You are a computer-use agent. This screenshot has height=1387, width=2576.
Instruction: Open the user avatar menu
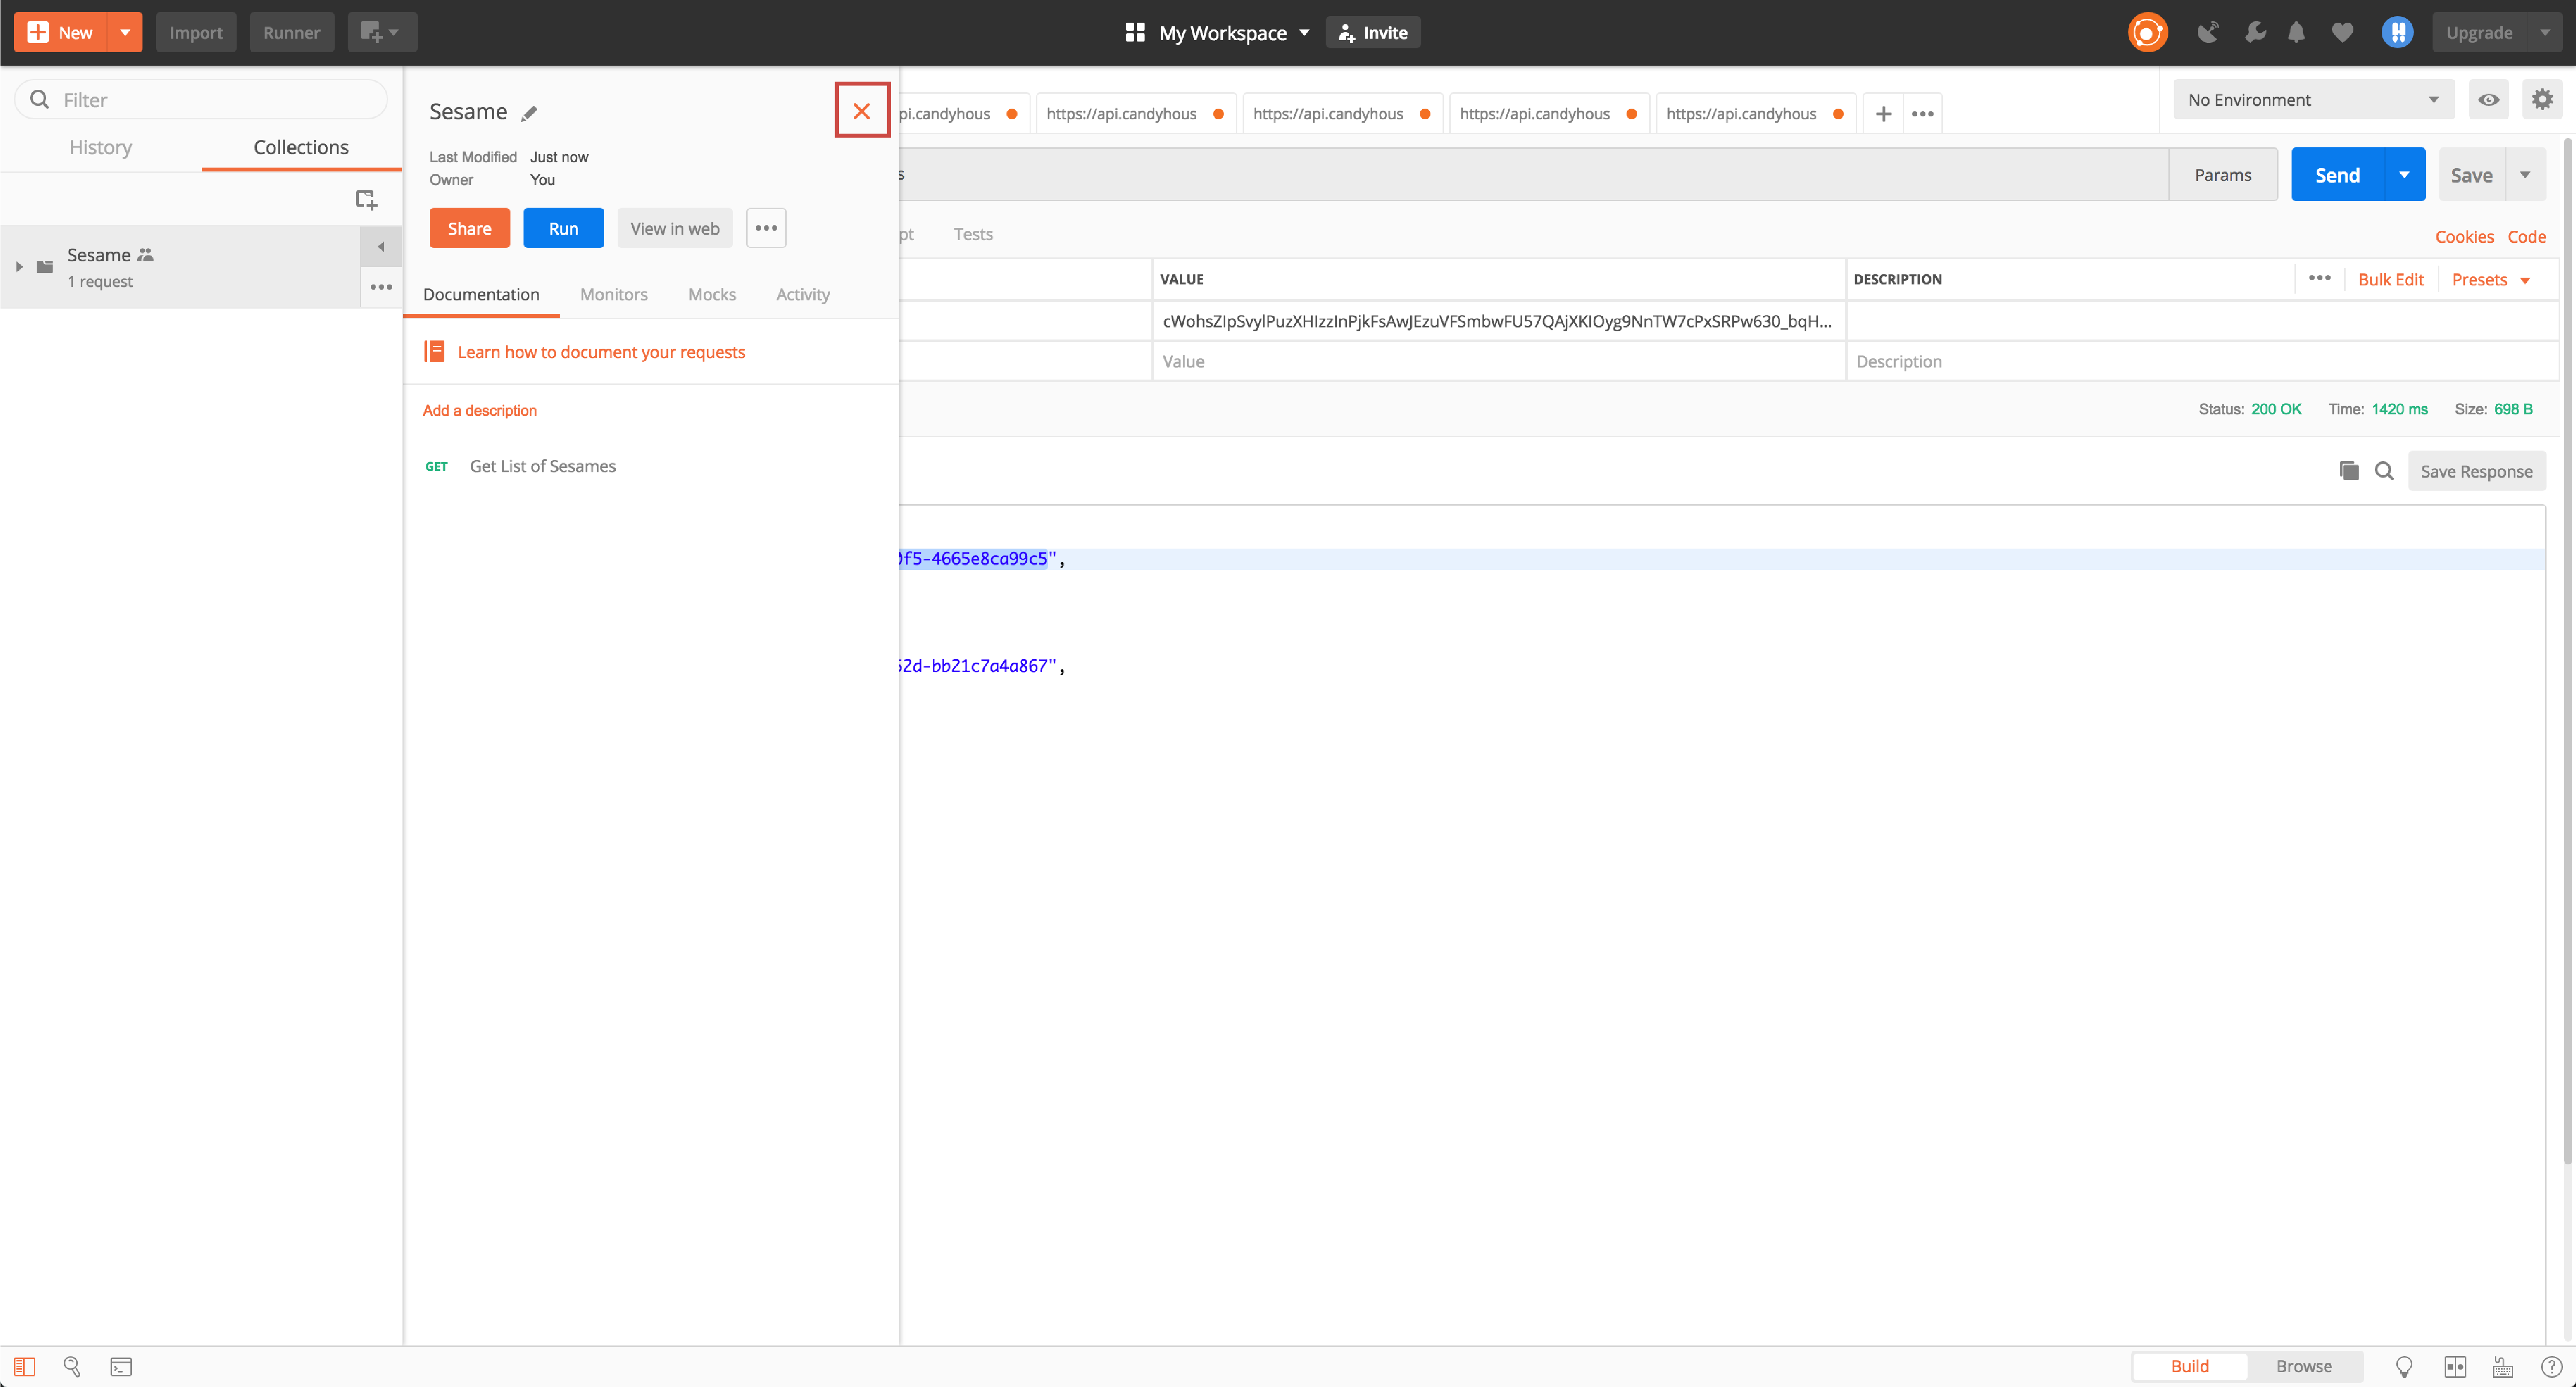[x=2397, y=32]
